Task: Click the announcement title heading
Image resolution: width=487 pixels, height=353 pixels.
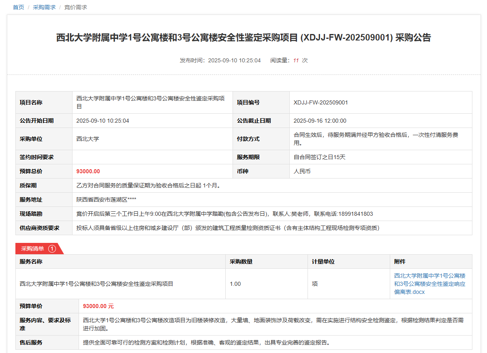Action: pyautogui.click(x=243, y=38)
